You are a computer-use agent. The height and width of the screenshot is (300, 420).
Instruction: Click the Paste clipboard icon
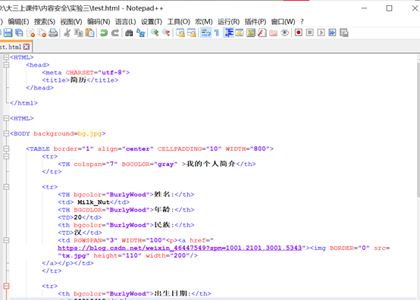pos(89,33)
